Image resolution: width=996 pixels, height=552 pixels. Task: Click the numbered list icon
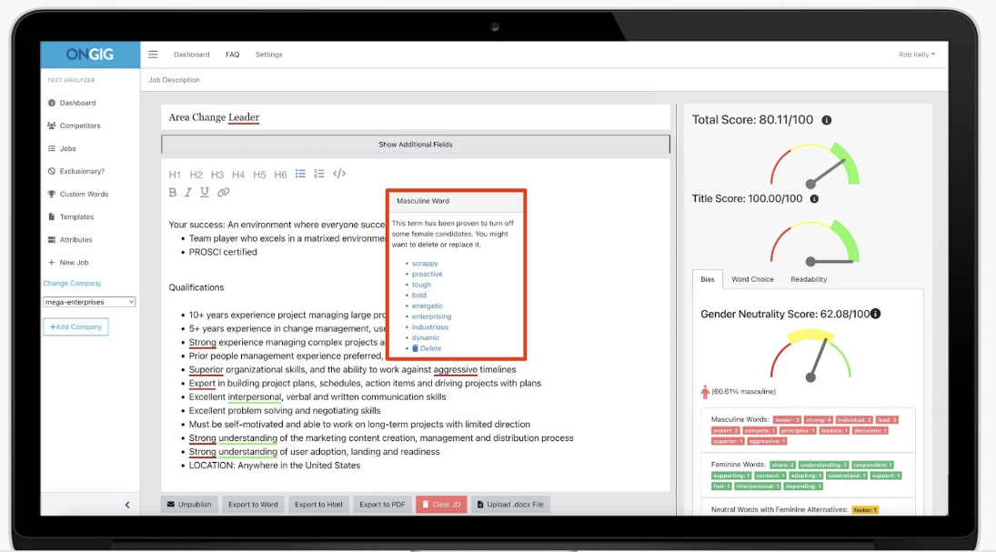319,174
